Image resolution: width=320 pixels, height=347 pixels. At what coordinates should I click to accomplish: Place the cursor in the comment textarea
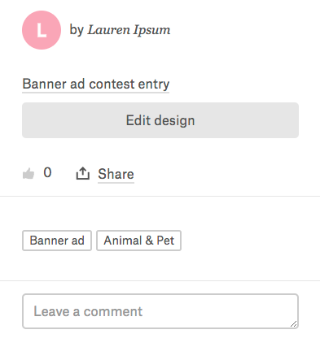160,311
